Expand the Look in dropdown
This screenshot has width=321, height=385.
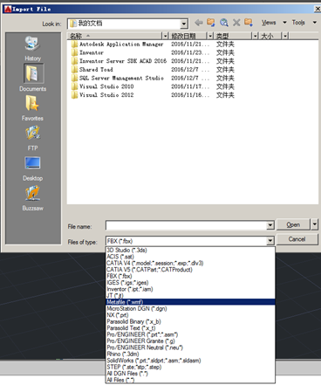pos(184,24)
